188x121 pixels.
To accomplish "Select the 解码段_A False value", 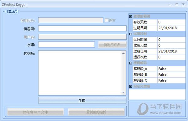I will 171,69.
